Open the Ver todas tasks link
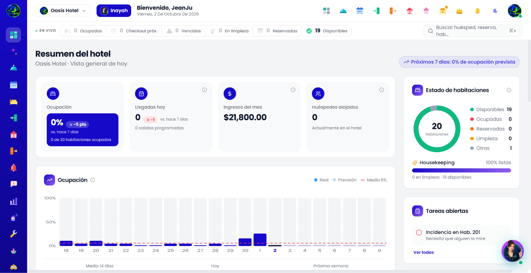 click(423, 252)
